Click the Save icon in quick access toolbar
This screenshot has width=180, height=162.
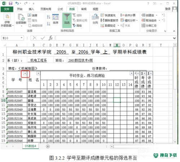point(10,3)
